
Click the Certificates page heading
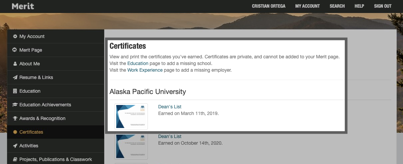pyautogui.click(x=128, y=46)
